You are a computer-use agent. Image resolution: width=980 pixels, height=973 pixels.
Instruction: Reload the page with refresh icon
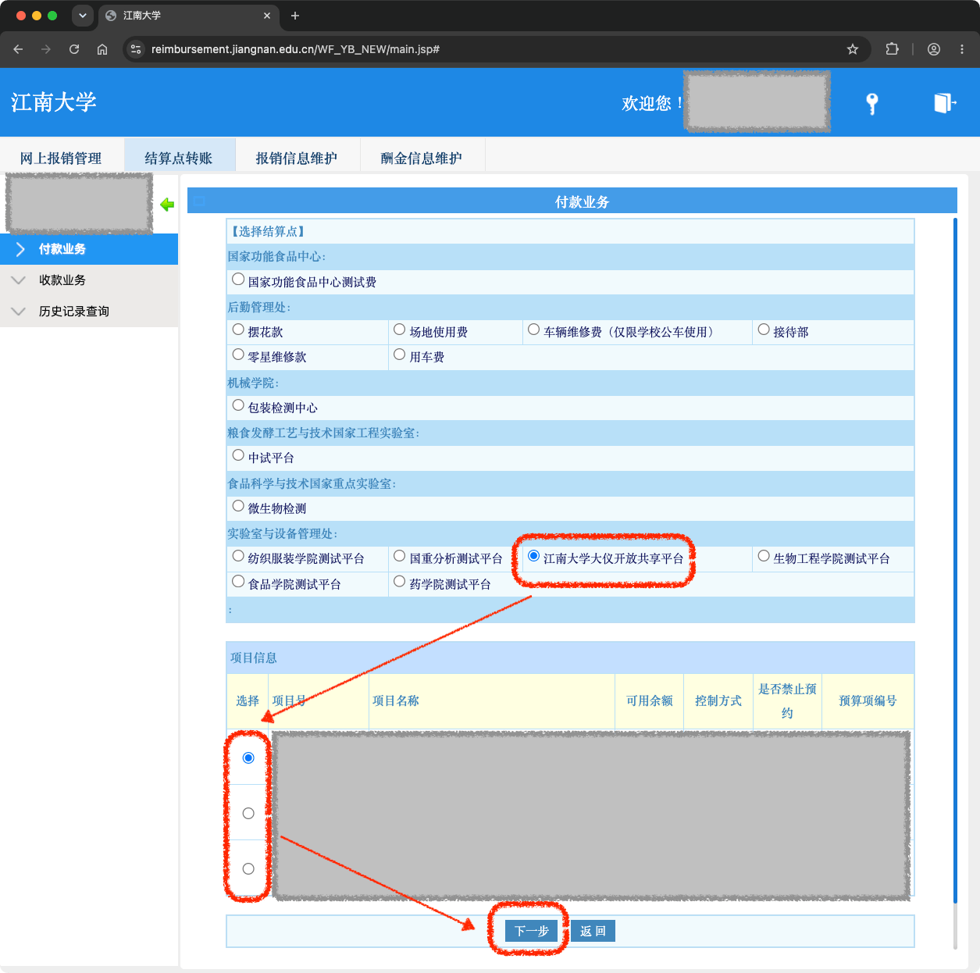click(74, 49)
